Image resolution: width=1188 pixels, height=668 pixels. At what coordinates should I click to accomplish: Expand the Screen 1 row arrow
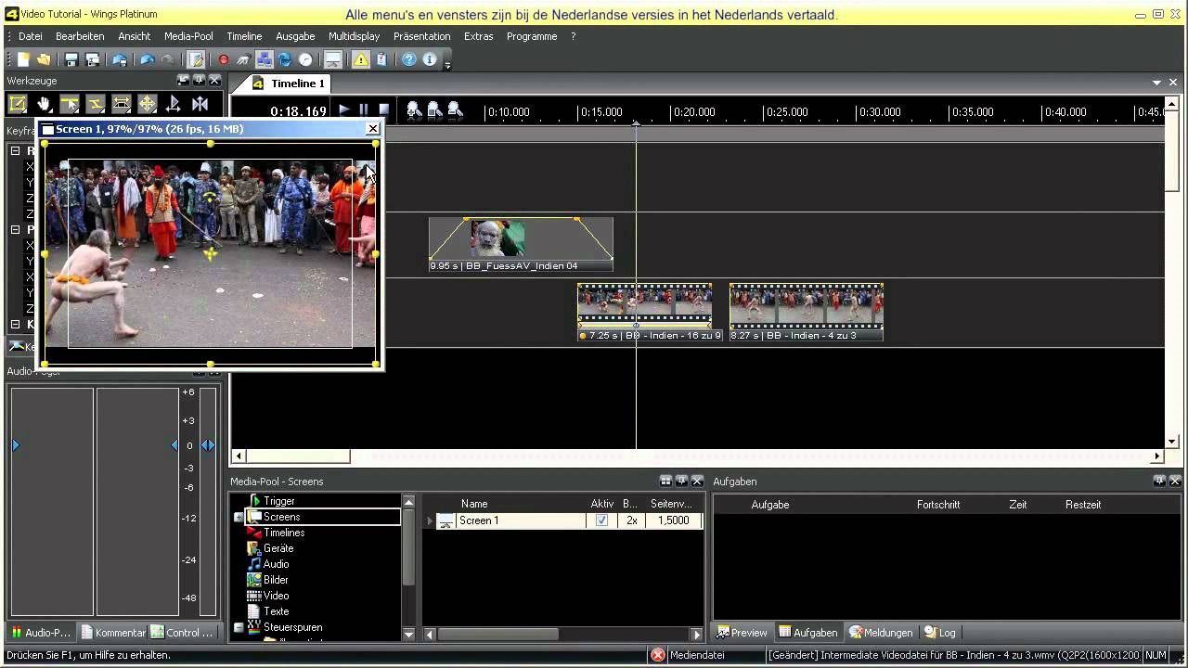pos(430,520)
